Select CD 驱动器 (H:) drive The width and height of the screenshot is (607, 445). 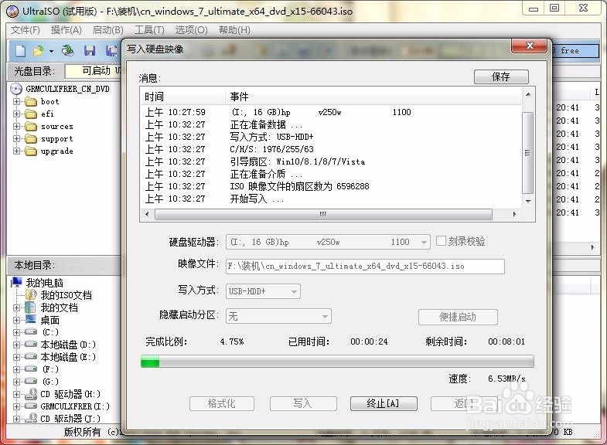pyautogui.click(x=70, y=394)
